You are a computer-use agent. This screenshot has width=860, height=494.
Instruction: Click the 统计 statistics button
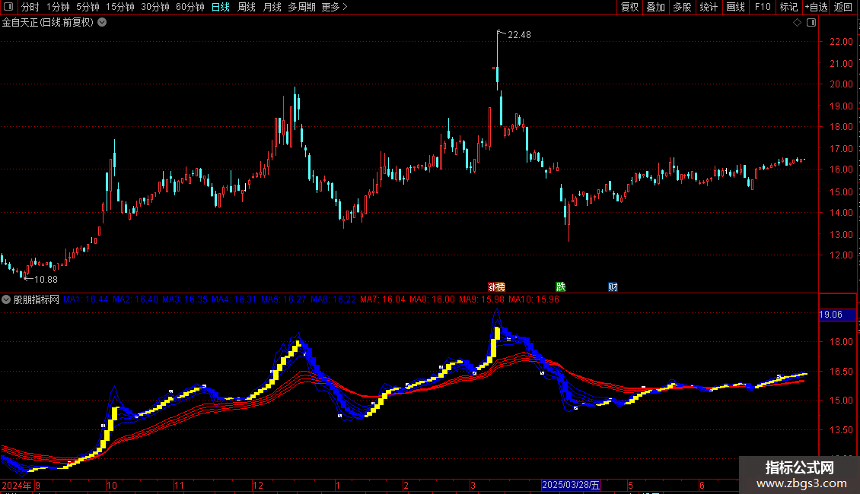pos(708,7)
